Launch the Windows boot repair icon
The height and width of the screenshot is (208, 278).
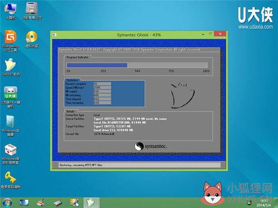(11, 154)
